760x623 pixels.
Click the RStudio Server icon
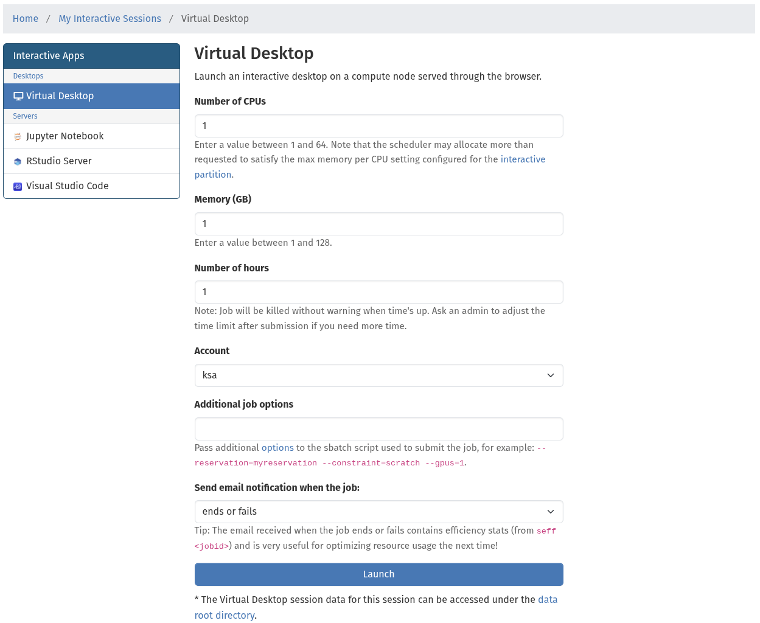(18, 162)
